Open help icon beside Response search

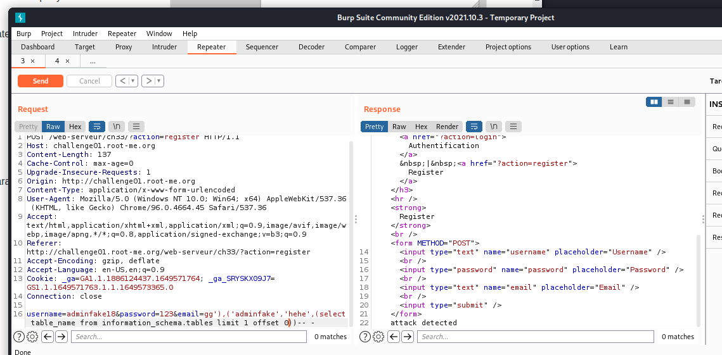click(365, 337)
